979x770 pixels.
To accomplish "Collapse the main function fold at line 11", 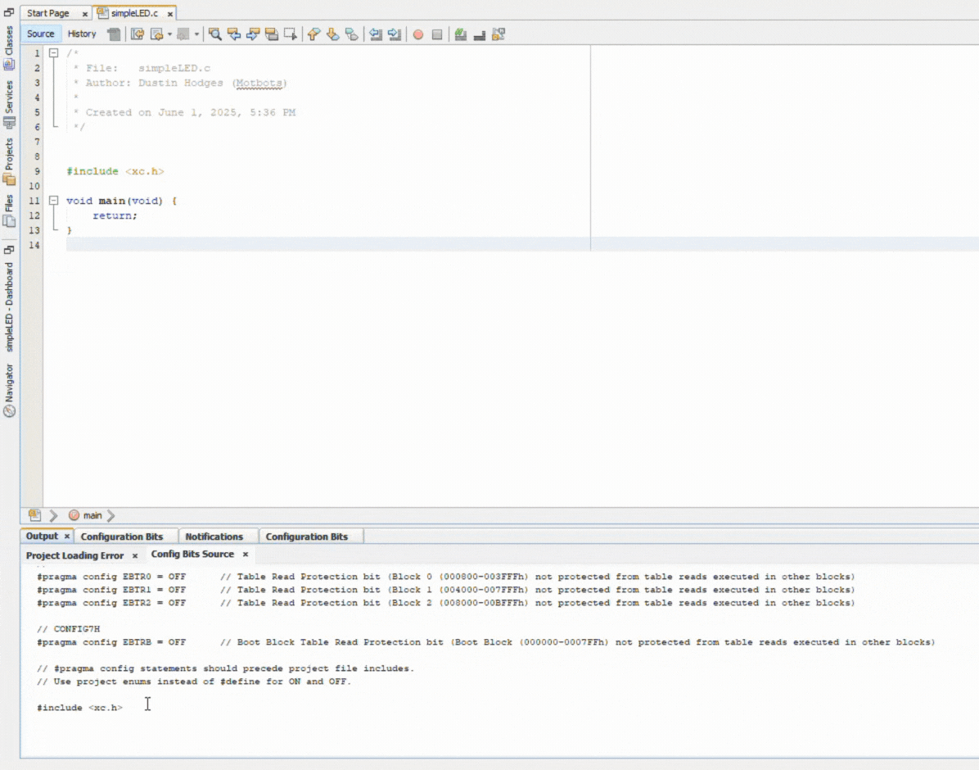I will click(x=54, y=201).
